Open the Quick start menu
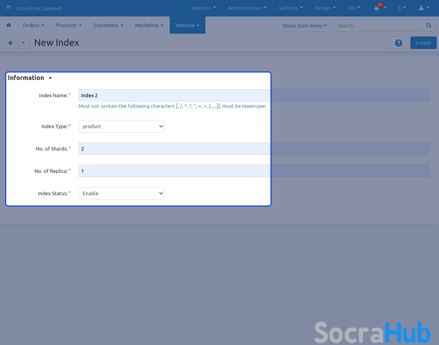439x345 pixels. 305,25
